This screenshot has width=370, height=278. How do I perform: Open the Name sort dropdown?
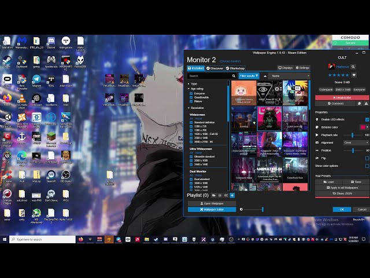click(x=289, y=76)
